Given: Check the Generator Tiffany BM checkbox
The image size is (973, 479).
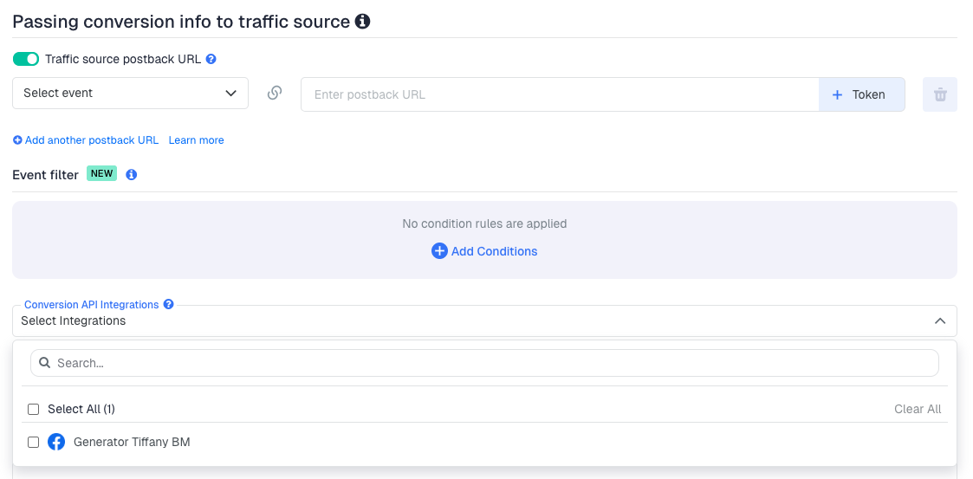Looking at the screenshot, I should (x=34, y=442).
